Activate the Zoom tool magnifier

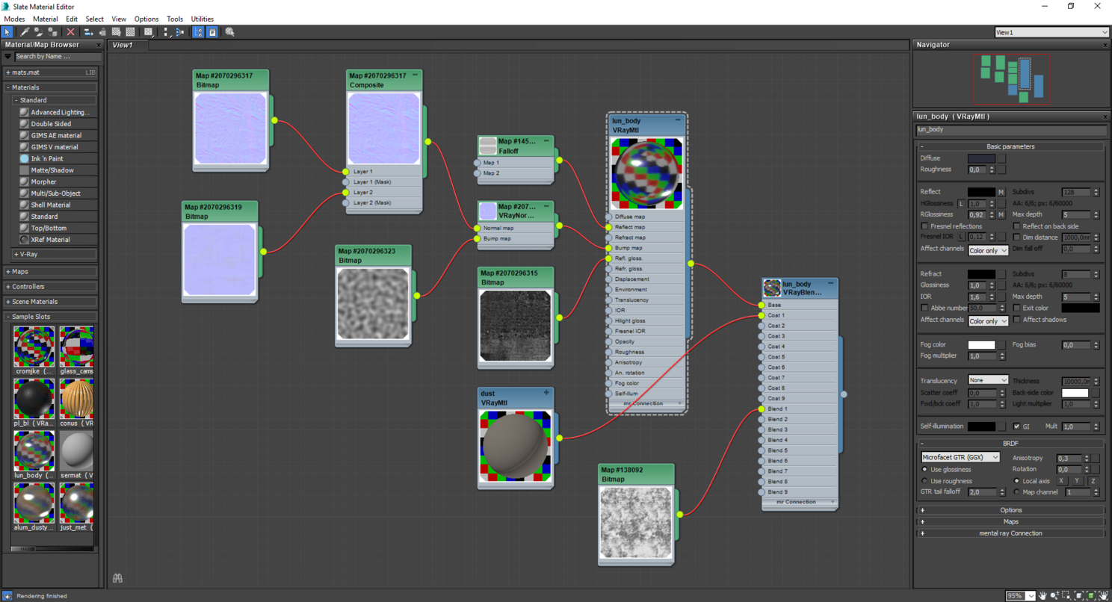point(1054,595)
